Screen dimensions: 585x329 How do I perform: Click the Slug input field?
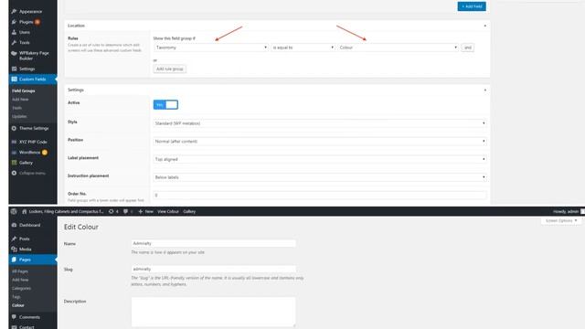pyautogui.click(x=213, y=269)
